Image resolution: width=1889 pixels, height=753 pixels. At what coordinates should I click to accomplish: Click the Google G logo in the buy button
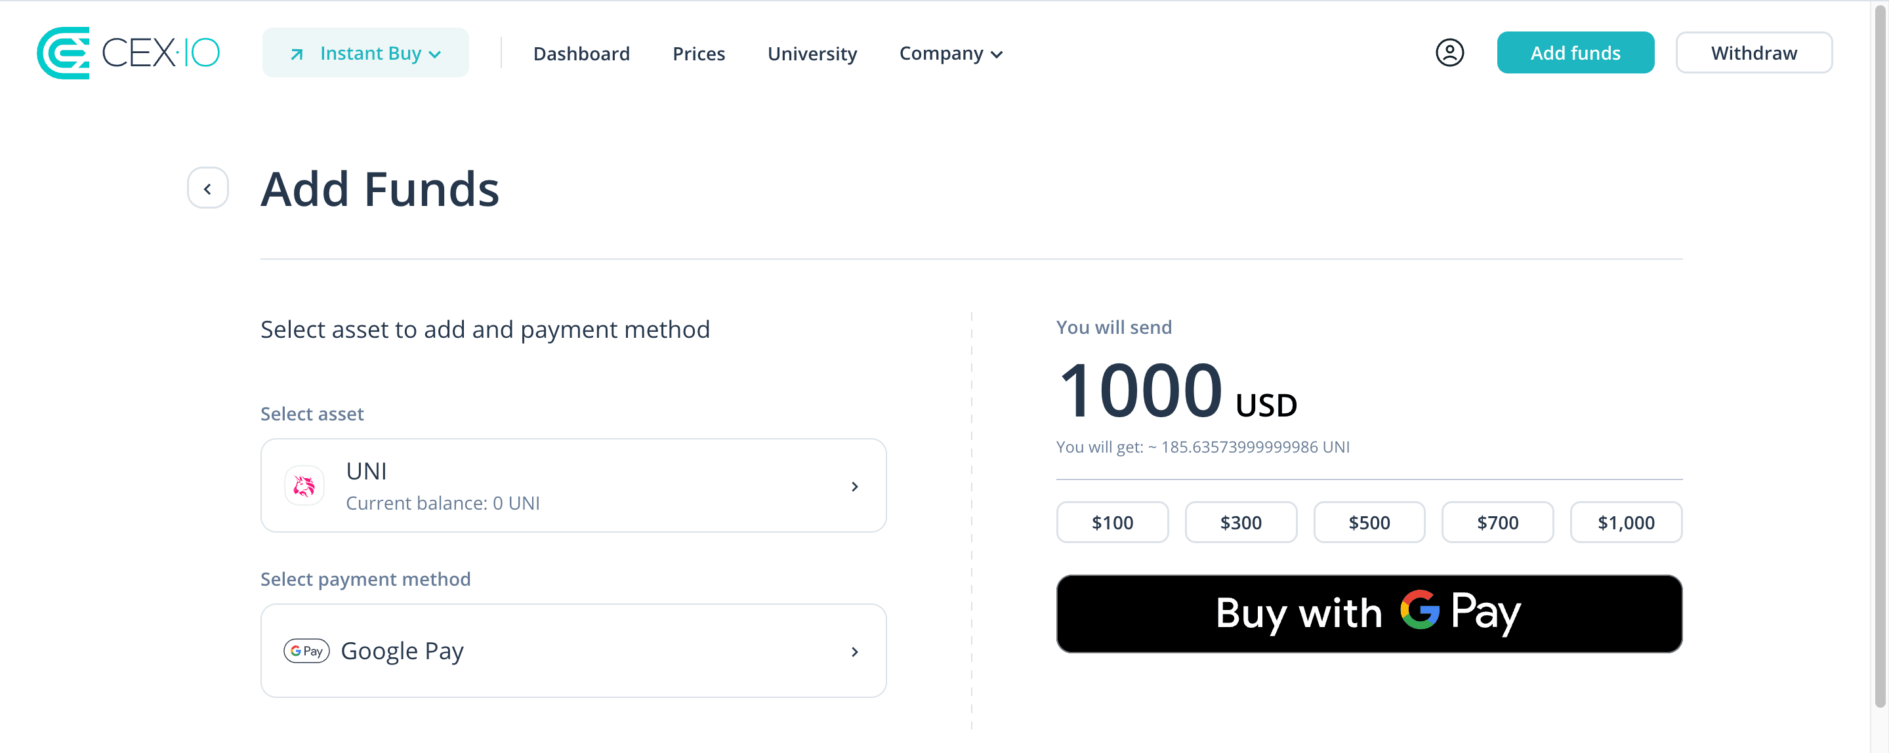[1420, 611]
